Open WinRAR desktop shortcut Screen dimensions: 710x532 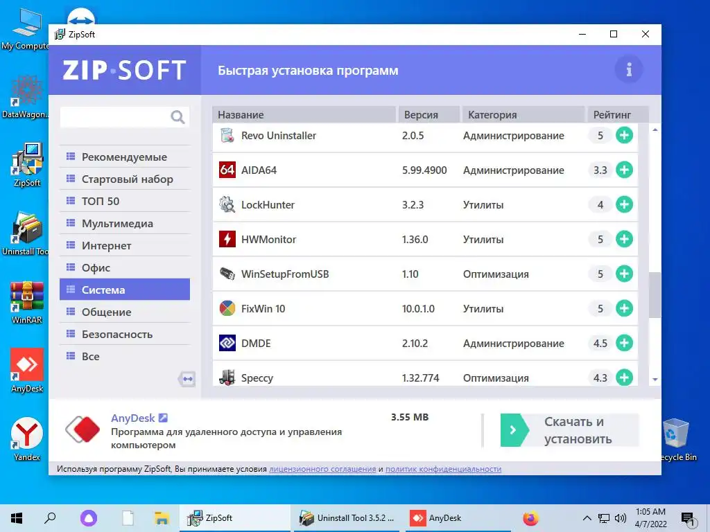click(27, 302)
